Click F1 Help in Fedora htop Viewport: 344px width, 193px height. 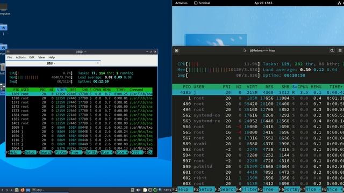tap(183, 189)
